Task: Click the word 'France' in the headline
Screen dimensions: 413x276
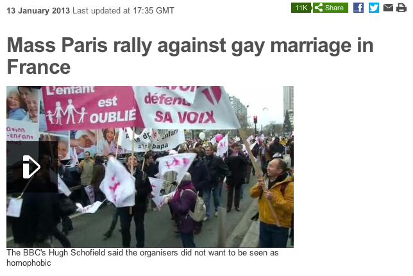Action: pos(38,67)
